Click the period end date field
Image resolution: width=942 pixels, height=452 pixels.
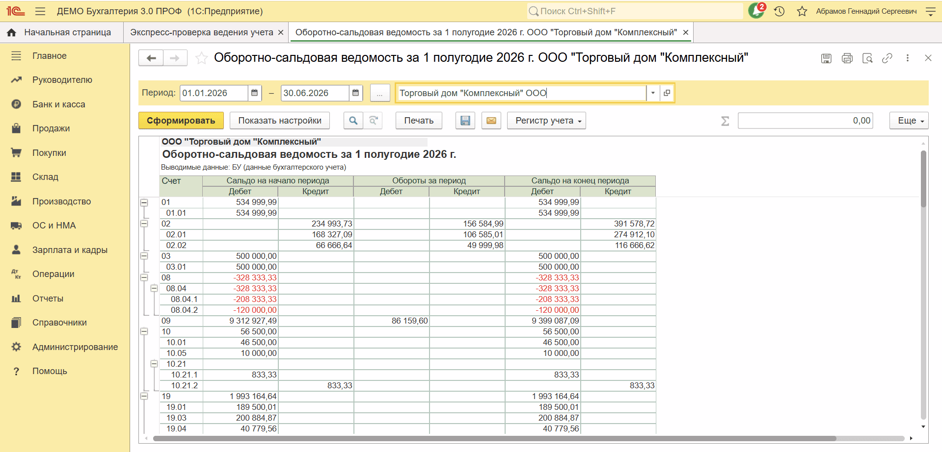pyautogui.click(x=315, y=93)
